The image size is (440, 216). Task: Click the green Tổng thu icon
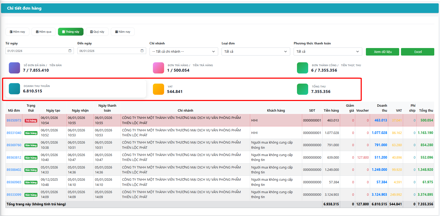pos(302,89)
